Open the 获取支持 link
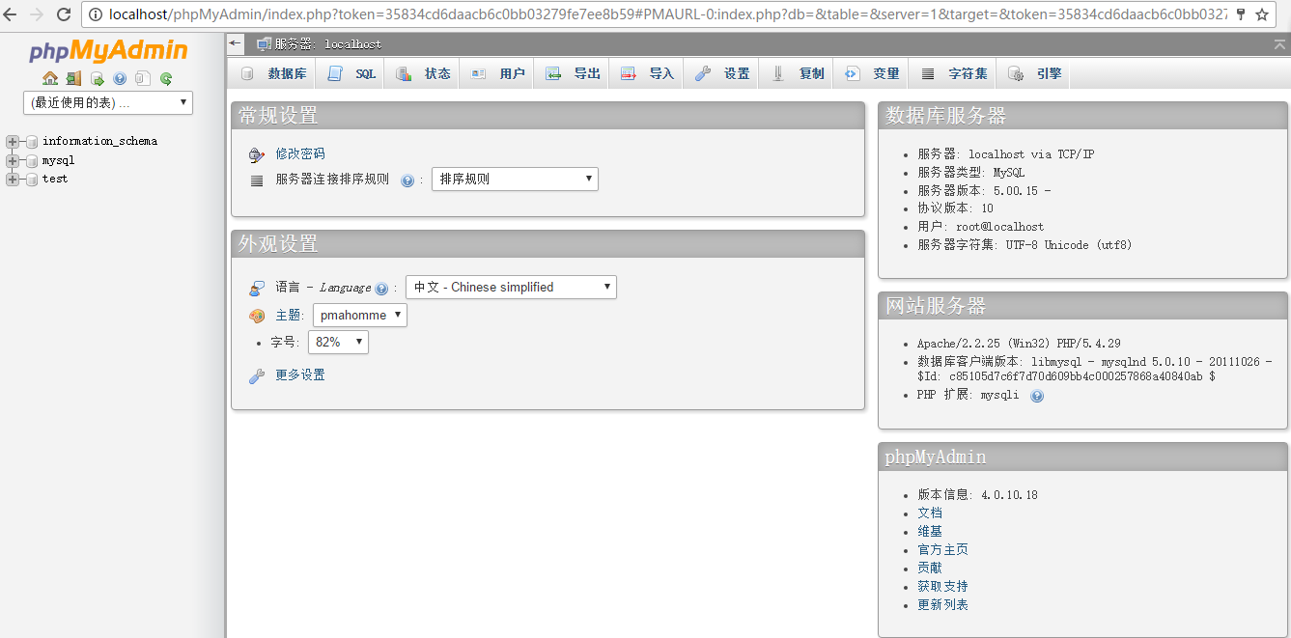 (942, 586)
